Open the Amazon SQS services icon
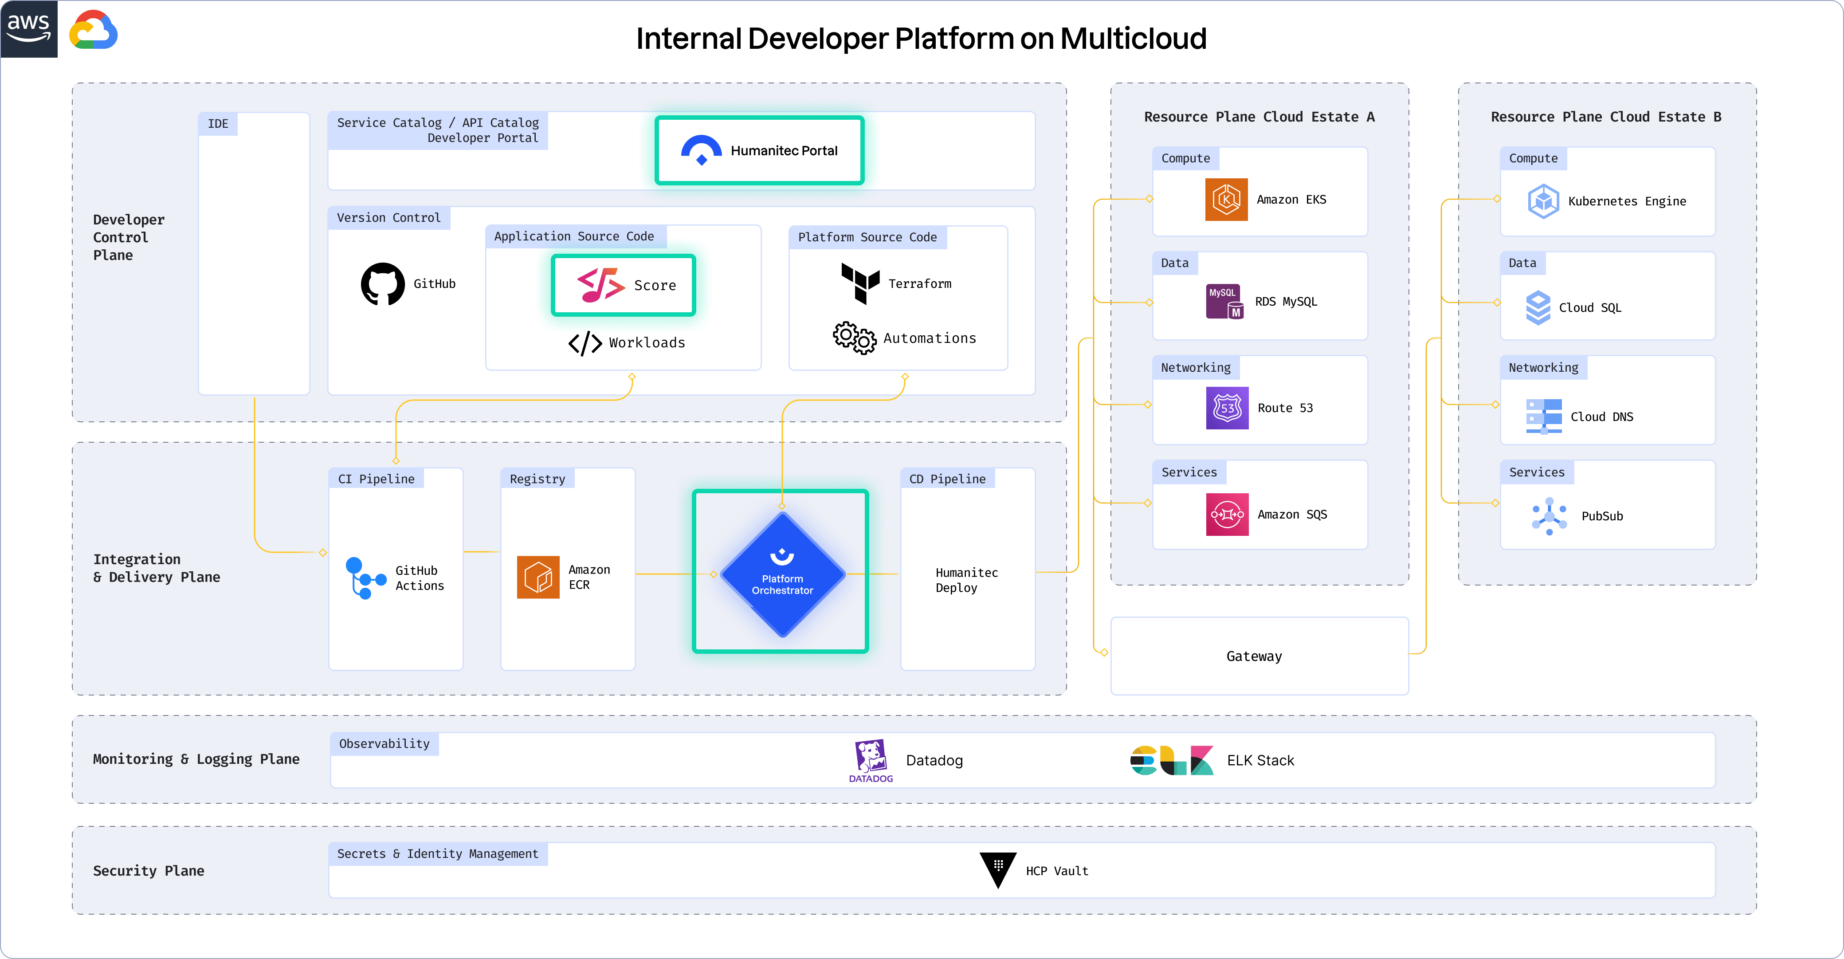This screenshot has width=1844, height=959. (x=1227, y=514)
